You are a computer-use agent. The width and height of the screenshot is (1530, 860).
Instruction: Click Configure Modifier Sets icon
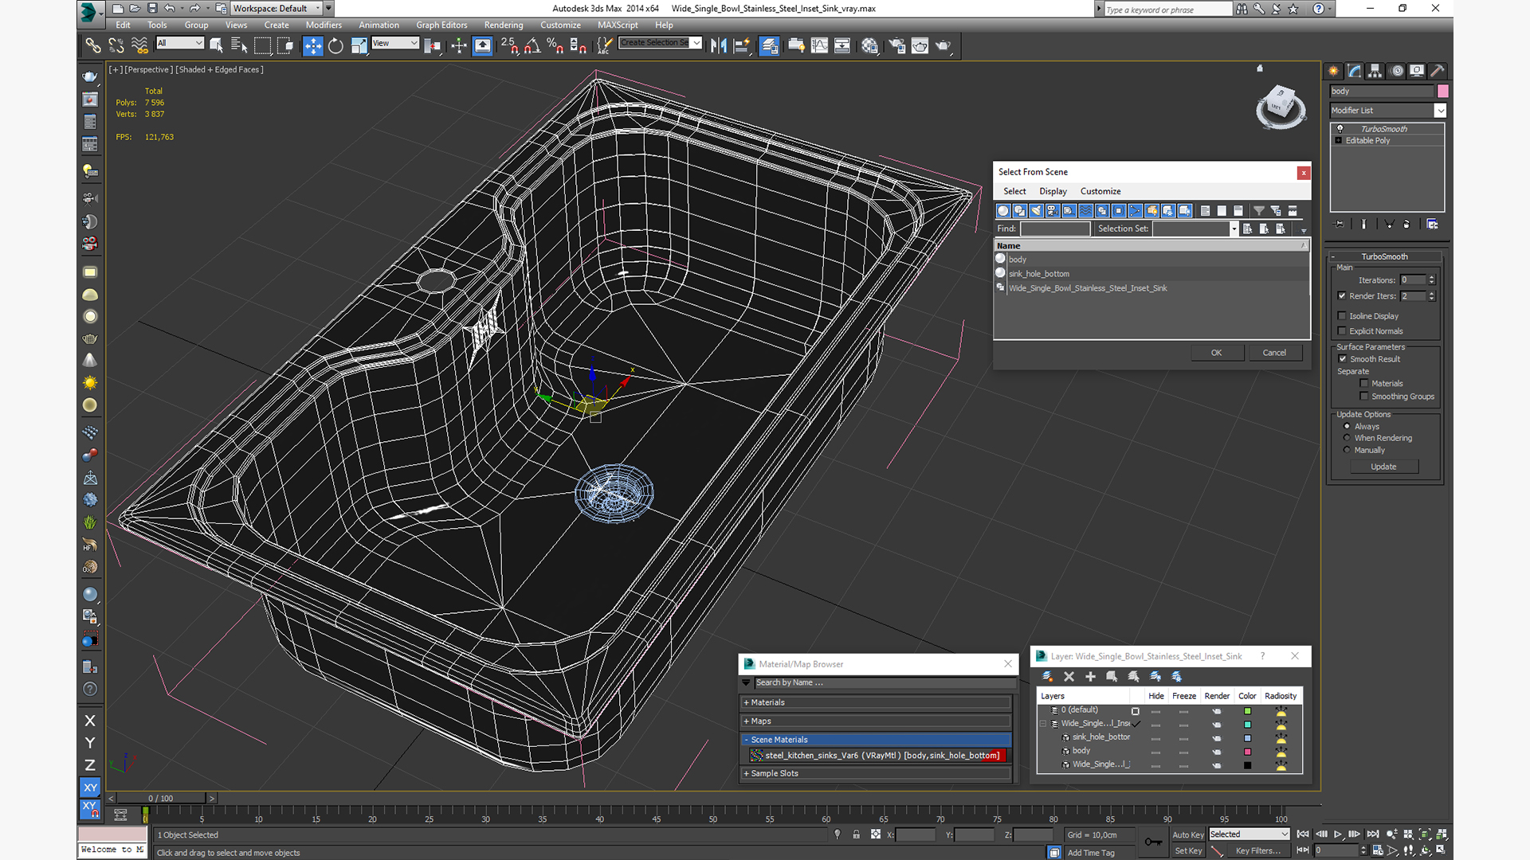click(x=1432, y=225)
